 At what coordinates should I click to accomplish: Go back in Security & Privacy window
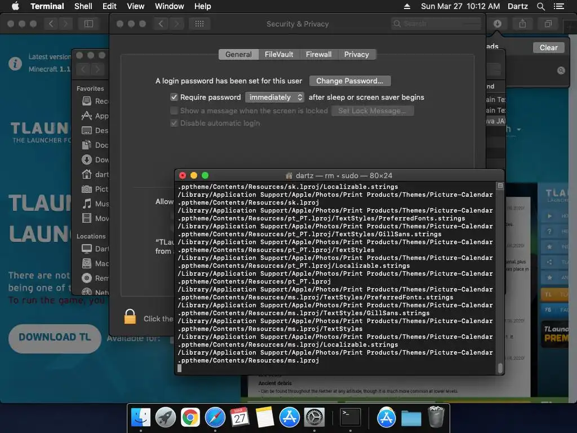click(x=161, y=24)
